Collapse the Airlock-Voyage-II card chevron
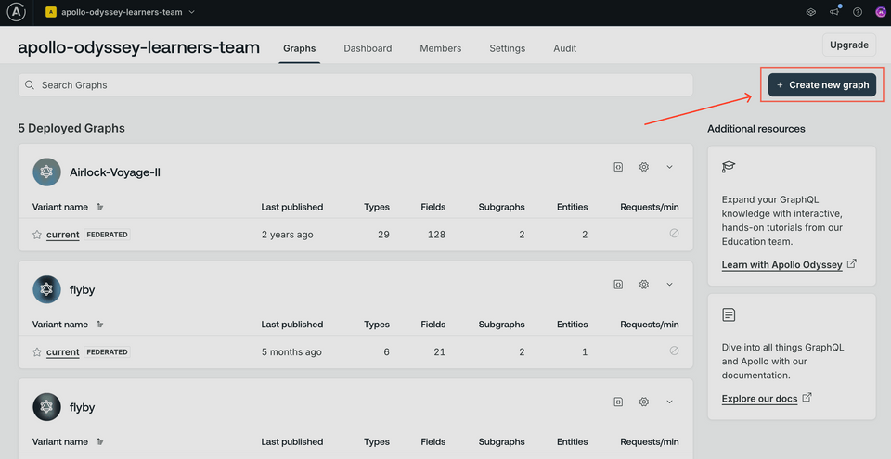 point(669,167)
